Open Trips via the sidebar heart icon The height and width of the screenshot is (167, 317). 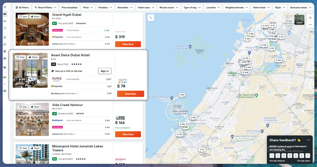click(5, 67)
